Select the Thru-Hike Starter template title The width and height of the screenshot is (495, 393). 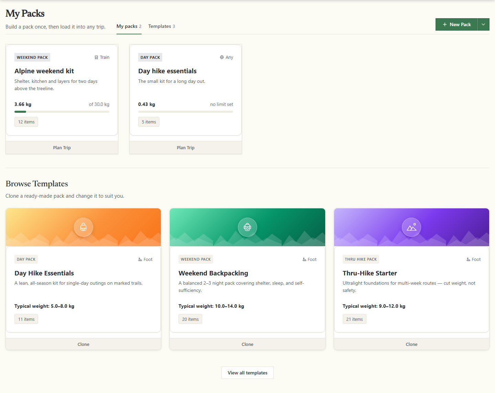[370, 273]
